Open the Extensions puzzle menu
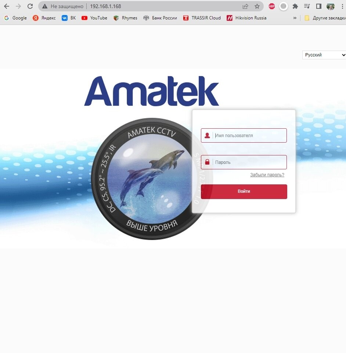 pyautogui.click(x=295, y=6)
